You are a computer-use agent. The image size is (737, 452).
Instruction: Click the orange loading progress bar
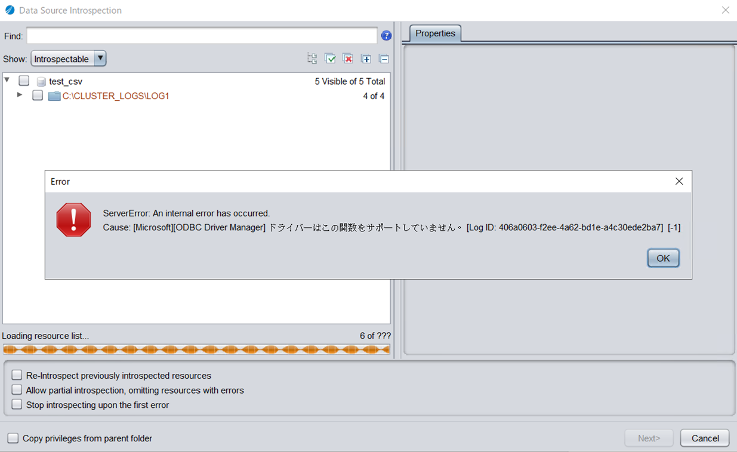196,349
